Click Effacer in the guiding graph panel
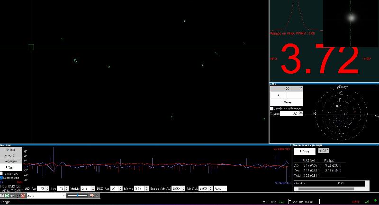Screen dimensions: 379x205 11,167
